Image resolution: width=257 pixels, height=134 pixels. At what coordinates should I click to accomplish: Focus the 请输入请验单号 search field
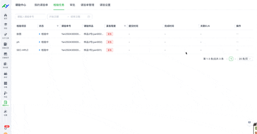point(31,17)
